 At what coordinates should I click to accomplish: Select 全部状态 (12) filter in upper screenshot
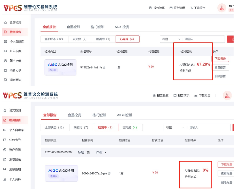click(54, 39)
